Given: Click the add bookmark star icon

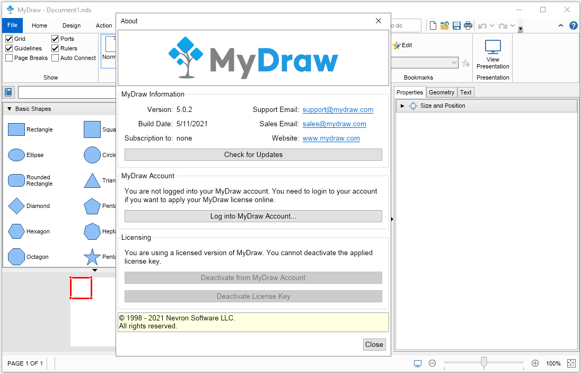Looking at the screenshot, I should (x=466, y=63).
